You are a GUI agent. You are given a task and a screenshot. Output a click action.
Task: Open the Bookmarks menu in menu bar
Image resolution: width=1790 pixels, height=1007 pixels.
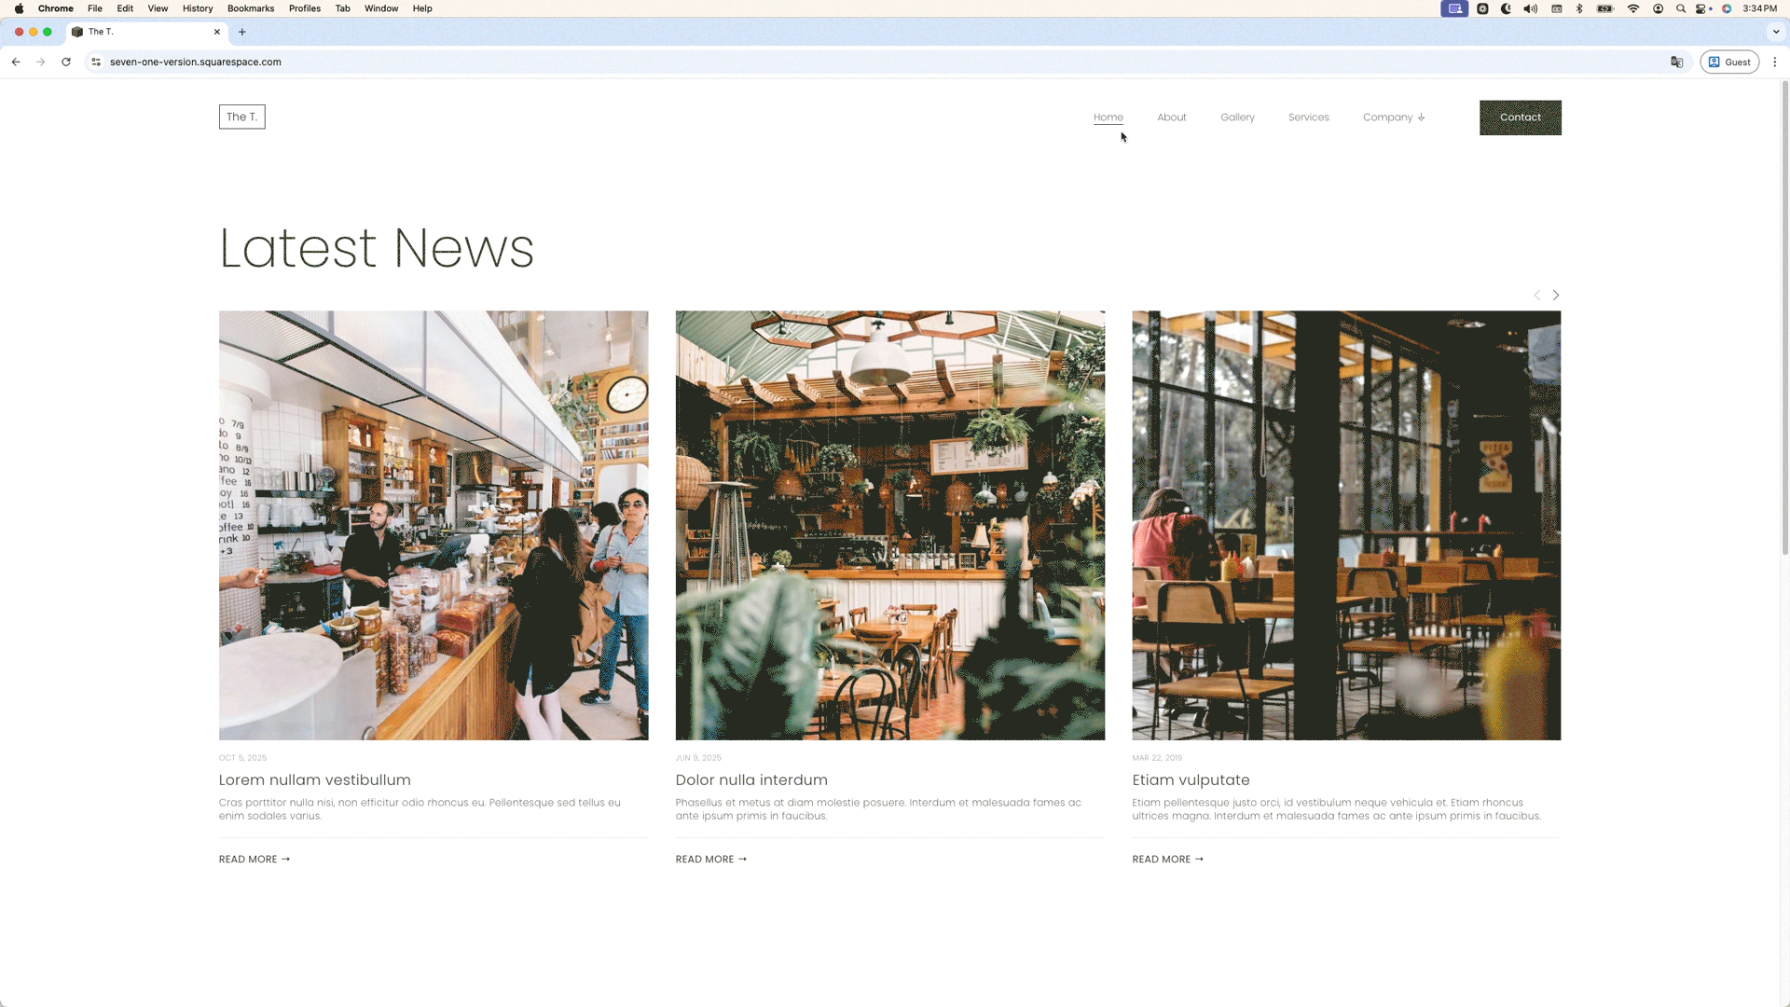pos(251,8)
